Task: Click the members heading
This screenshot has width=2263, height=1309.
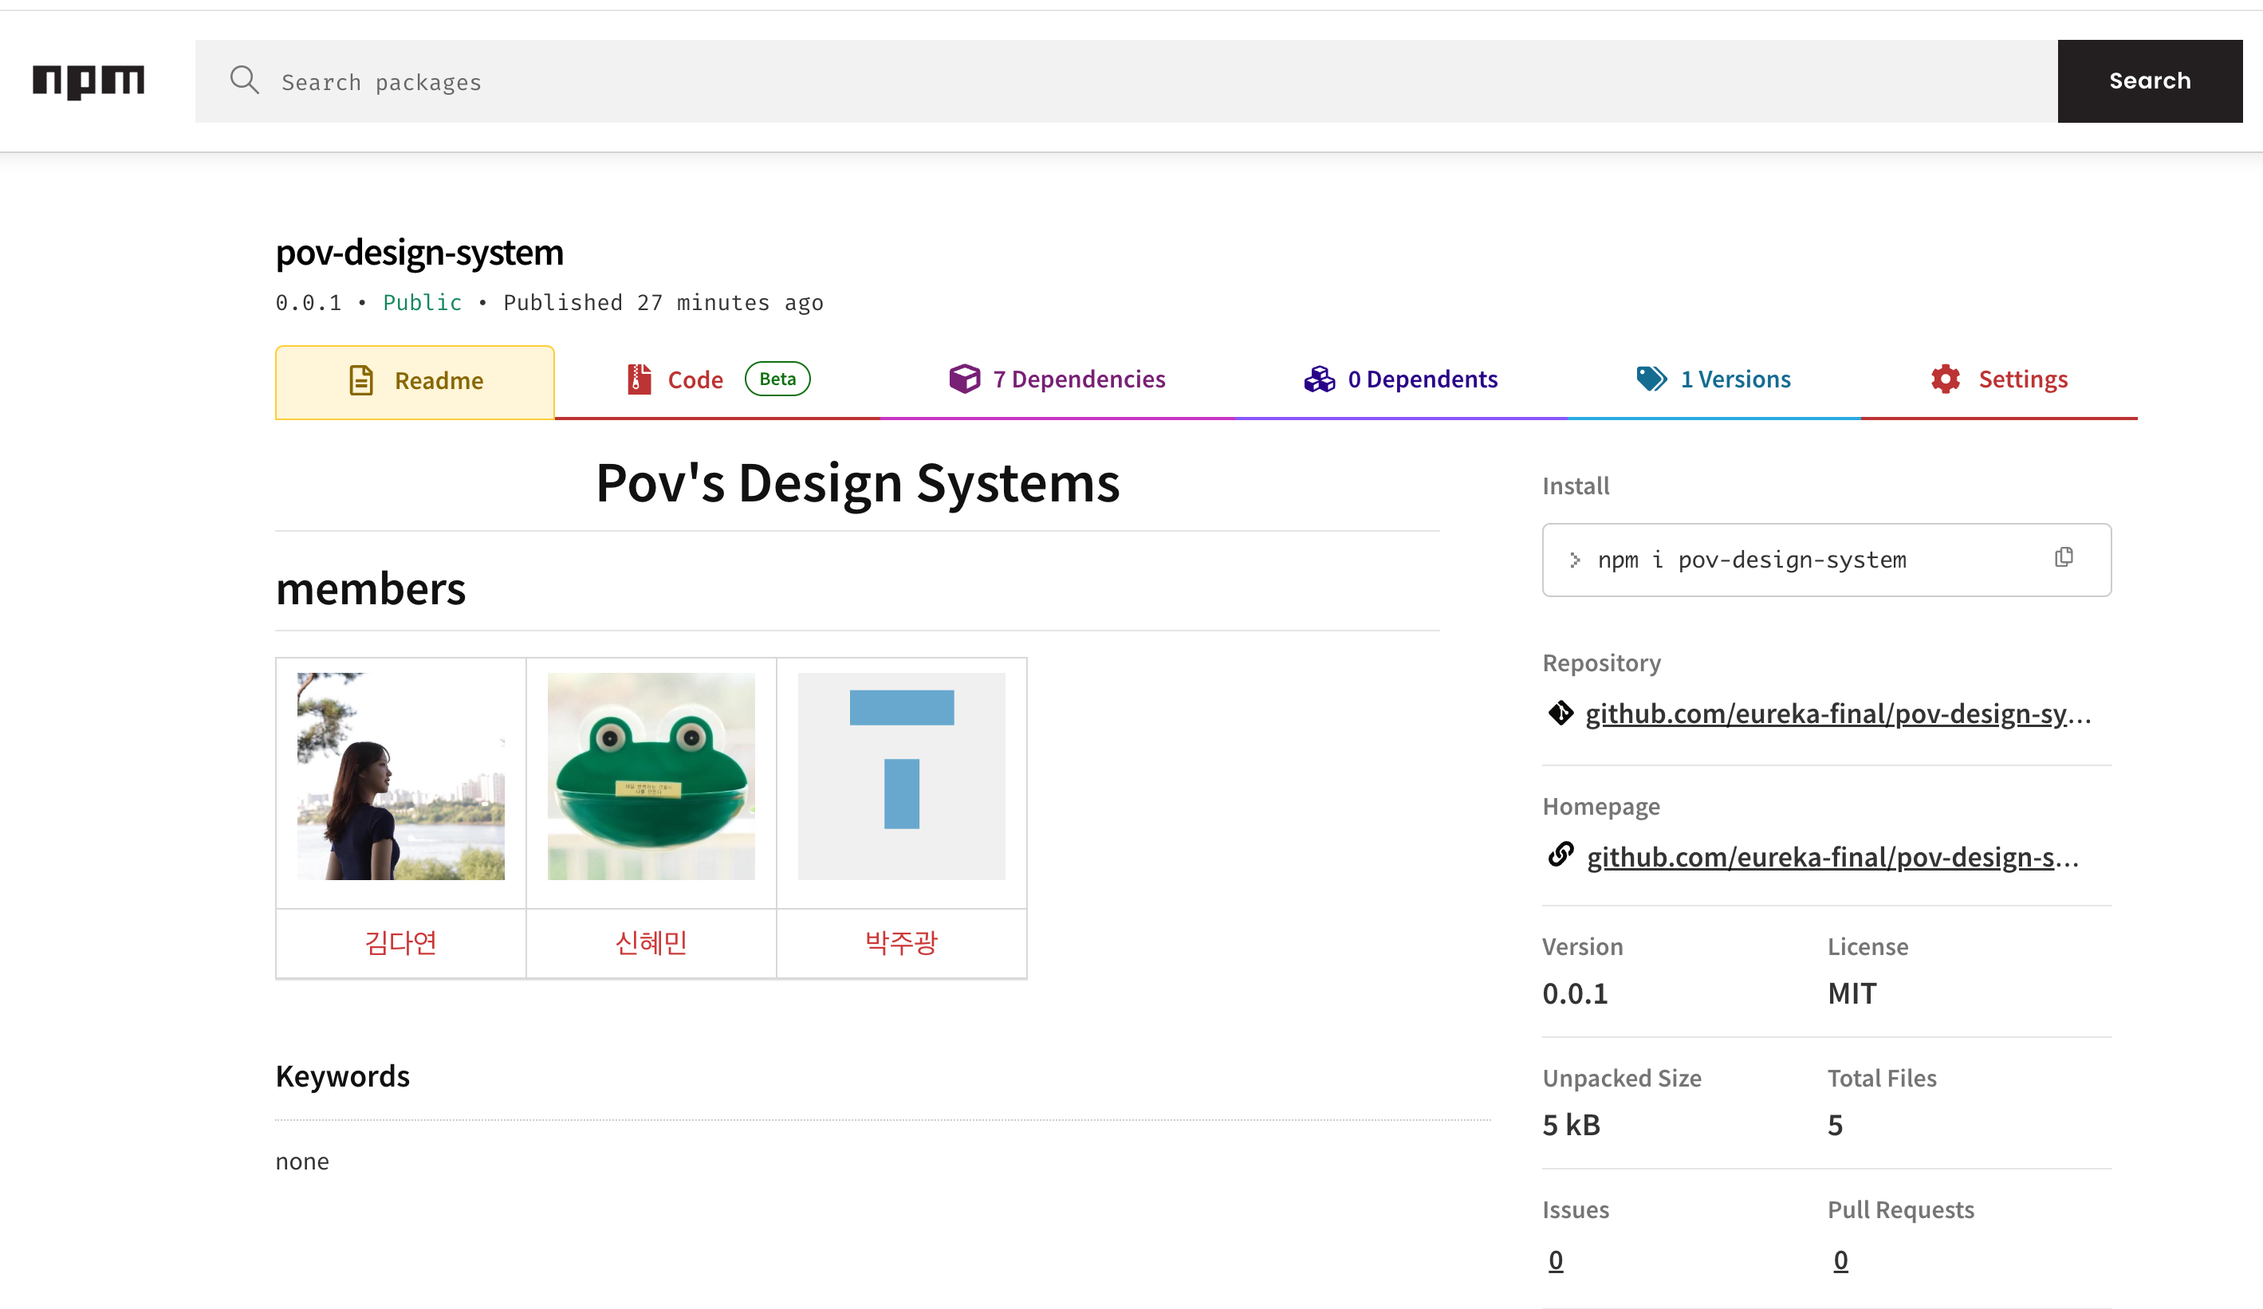Action: tap(371, 590)
